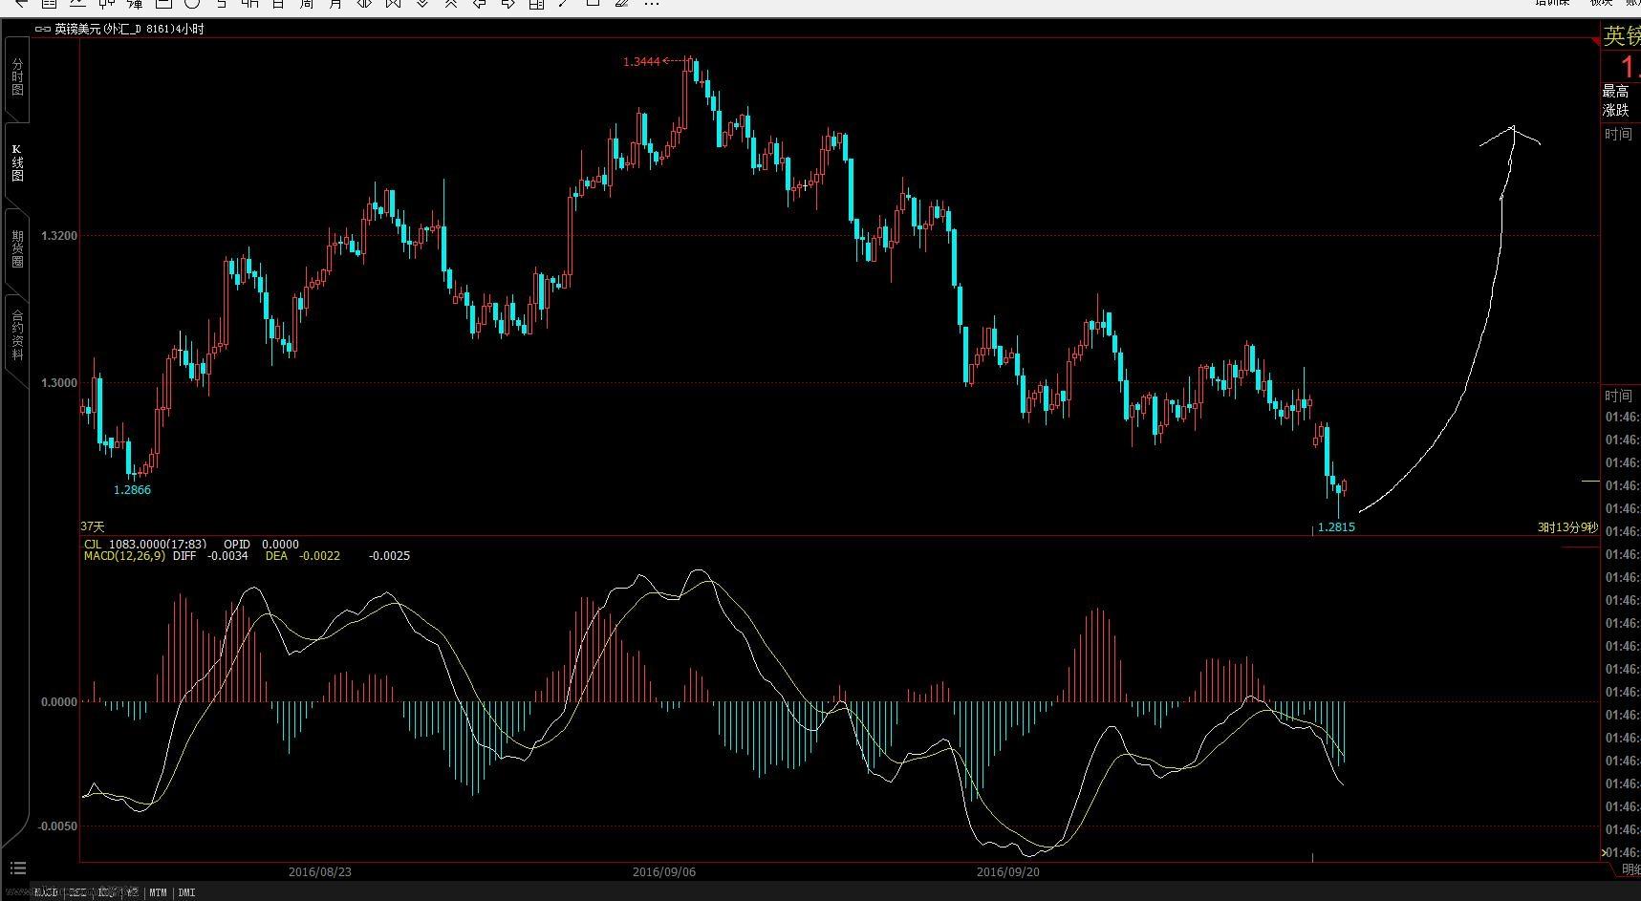The width and height of the screenshot is (1641, 901).
Task: Click the 月 monthly period toolbar icon
Action: click(335, 4)
